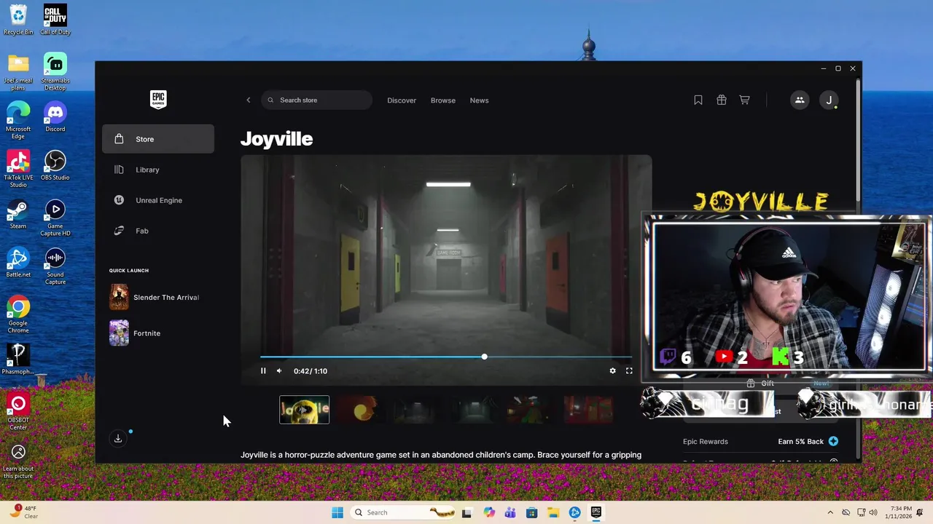Open the weather widget showing 48°F
Image resolution: width=933 pixels, height=524 pixels.
(x=24, y=512)
